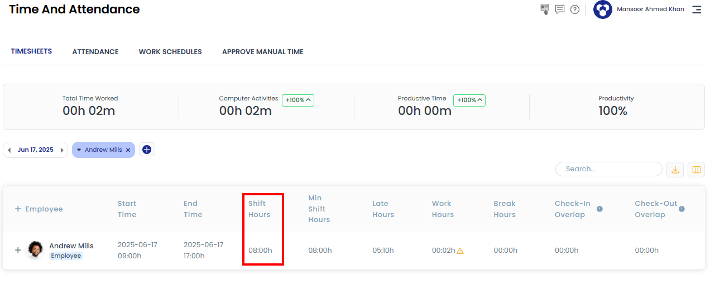Image resolution: width=715 pixels, height=284 pixels.
Task: Click the Check-Out Overlap info icon
Action: point(682,209)
